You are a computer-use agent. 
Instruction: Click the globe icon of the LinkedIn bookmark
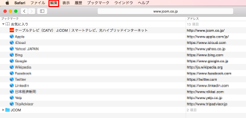(12, 86)
